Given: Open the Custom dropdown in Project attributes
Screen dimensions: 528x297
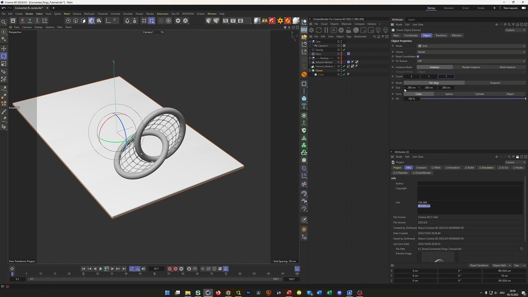Looking at the screenshot, I should (515, 162).
